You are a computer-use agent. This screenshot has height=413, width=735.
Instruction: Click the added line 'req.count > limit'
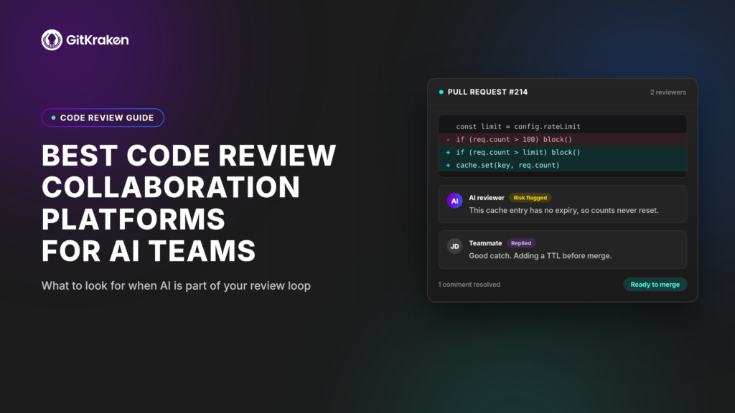pos(563,152)
